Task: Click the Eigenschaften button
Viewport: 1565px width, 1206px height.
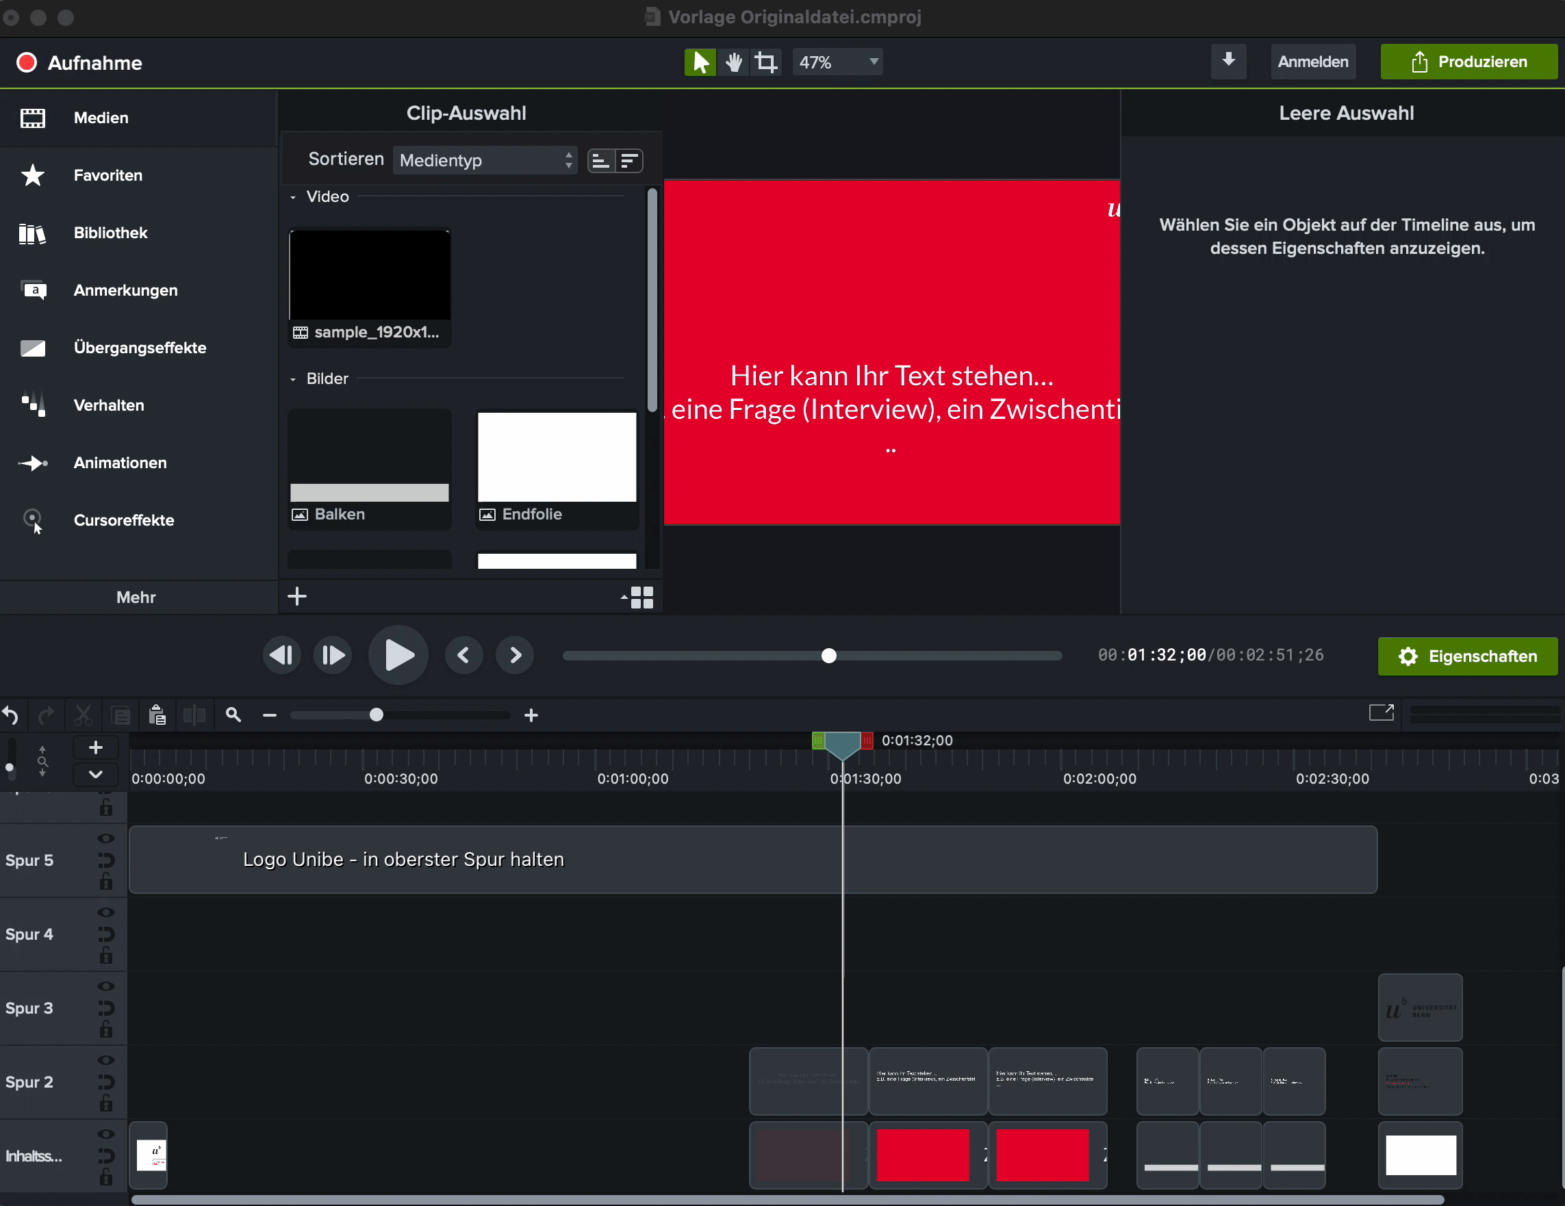Action: (1467, 656)
